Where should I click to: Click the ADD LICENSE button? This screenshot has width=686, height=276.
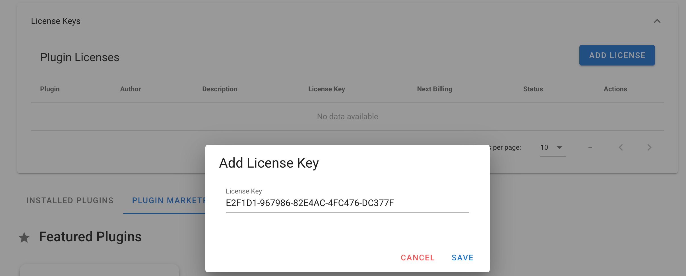tap(617, 55)
